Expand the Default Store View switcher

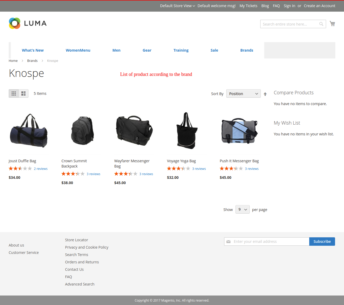coord(177,6)
